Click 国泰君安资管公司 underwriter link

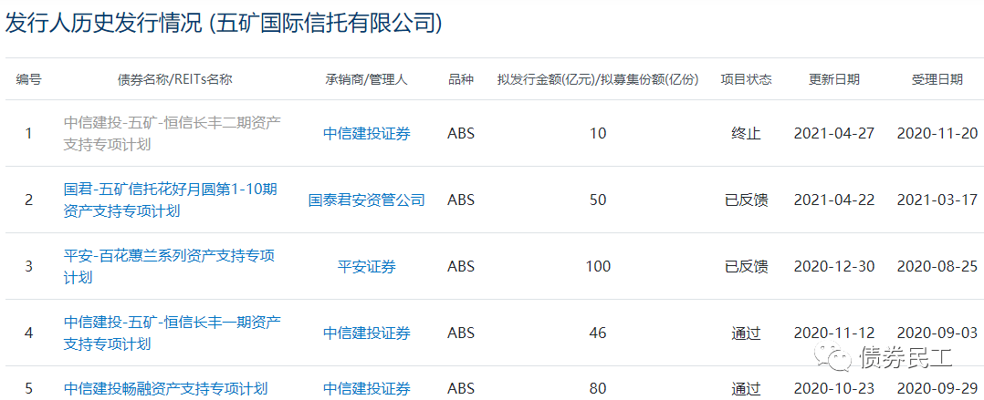[x=366, y=200]
